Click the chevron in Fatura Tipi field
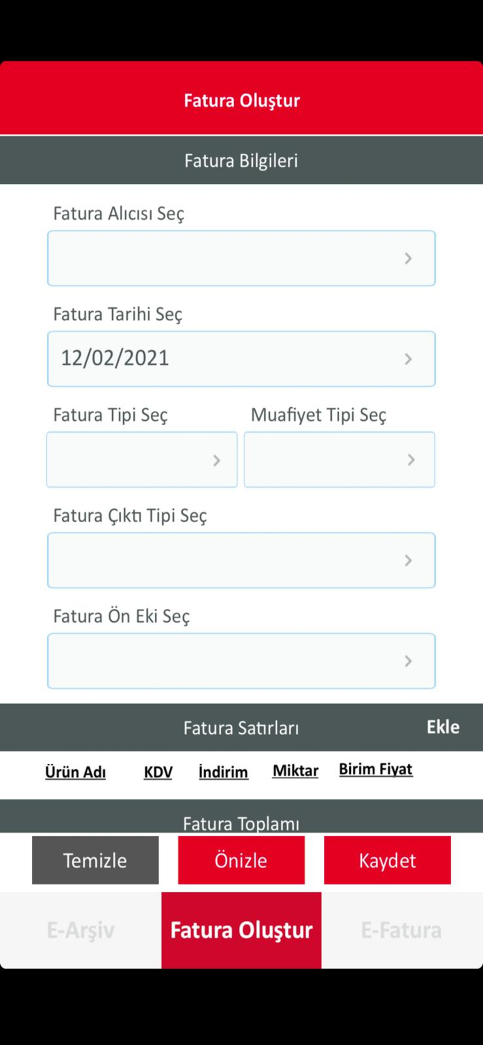 (216, 460)
